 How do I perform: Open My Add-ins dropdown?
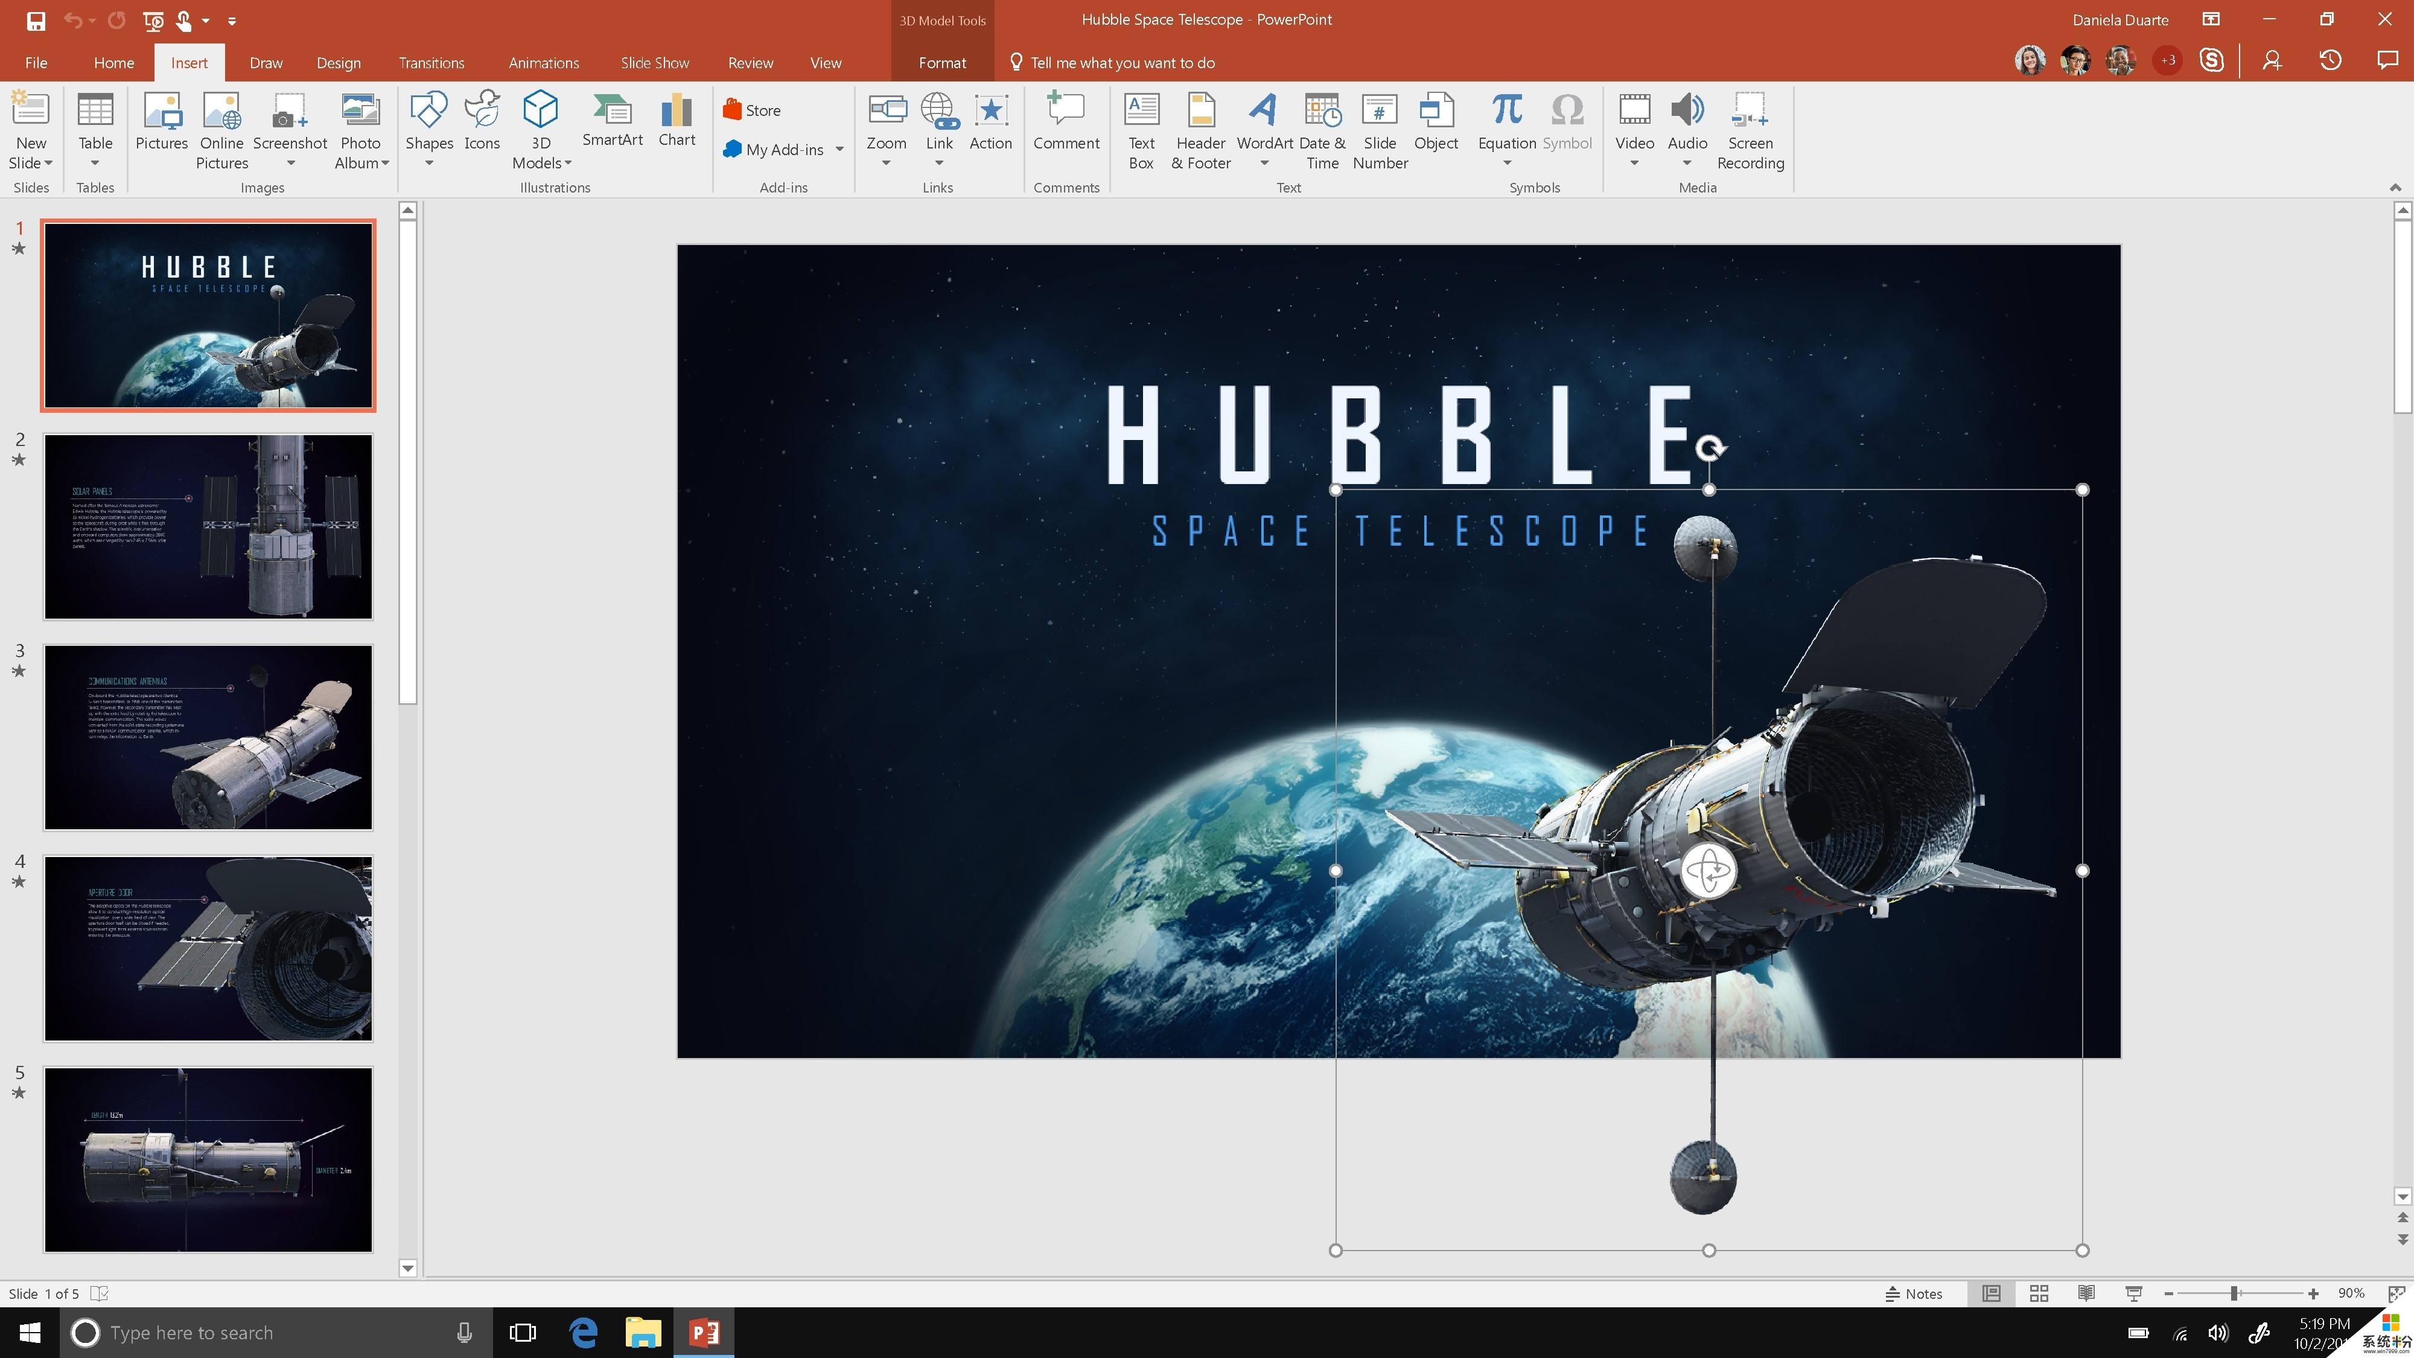pos(839,149)
